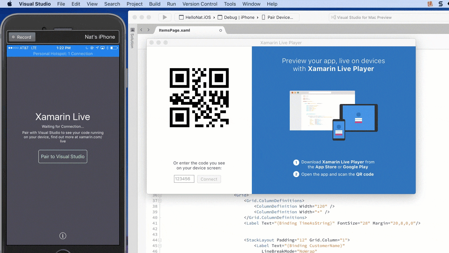Open the Apple menu

9,4
